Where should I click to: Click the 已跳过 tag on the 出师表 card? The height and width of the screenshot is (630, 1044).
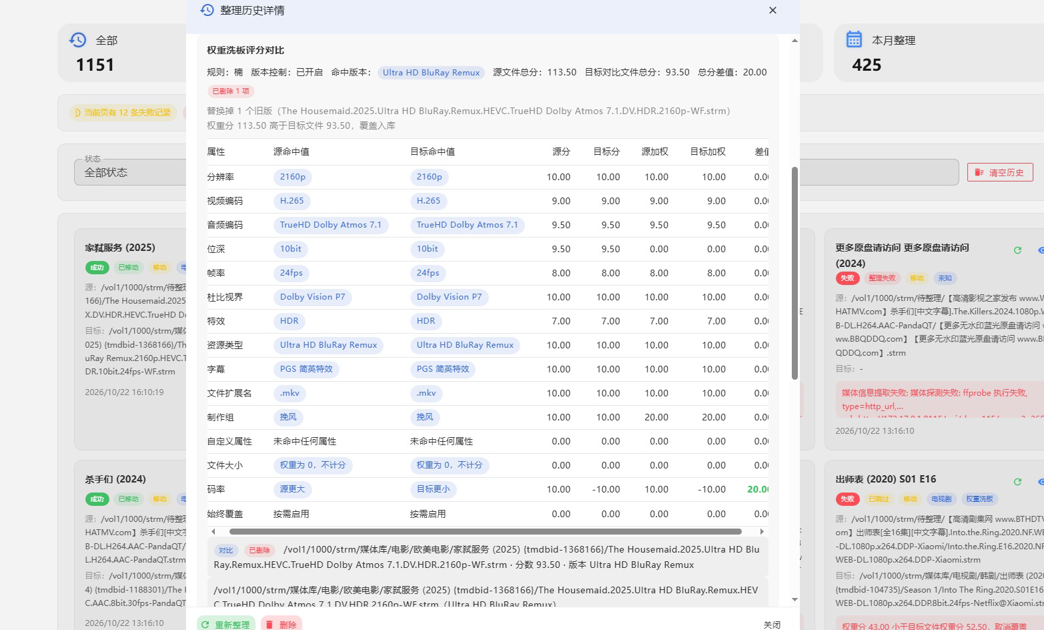[x=879, y=499]
